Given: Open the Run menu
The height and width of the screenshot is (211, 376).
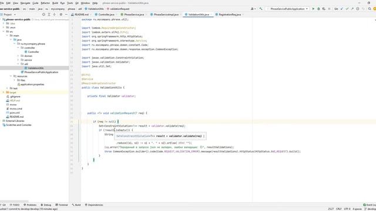Looking at the screenshot, I should (x=63, y=3).
